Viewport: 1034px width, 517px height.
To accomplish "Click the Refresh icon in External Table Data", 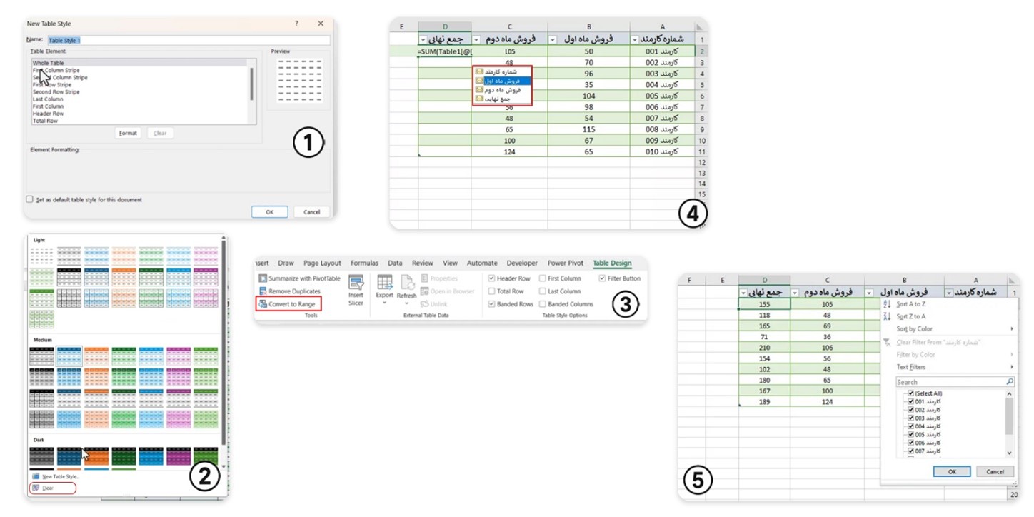I will point(407,283).
